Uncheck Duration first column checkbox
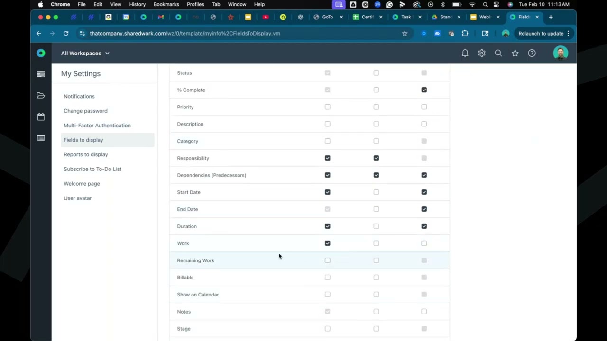Screen dimensions: 607x341 [327, 226]
